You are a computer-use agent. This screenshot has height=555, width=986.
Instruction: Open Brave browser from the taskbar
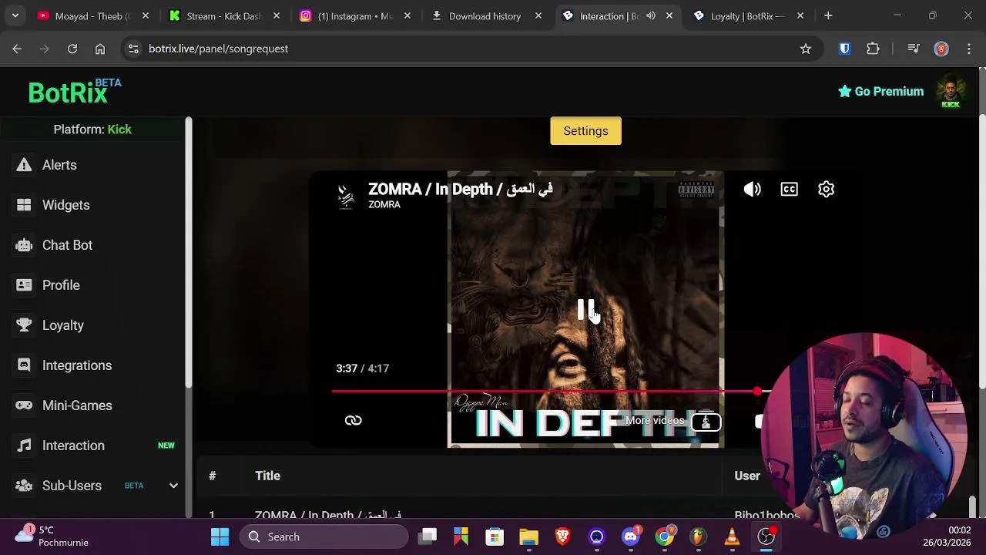(x=562, y=536)
